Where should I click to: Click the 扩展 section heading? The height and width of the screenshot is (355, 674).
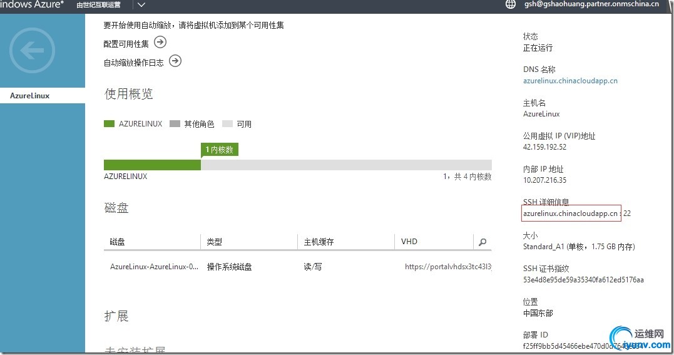coord(116,316)
